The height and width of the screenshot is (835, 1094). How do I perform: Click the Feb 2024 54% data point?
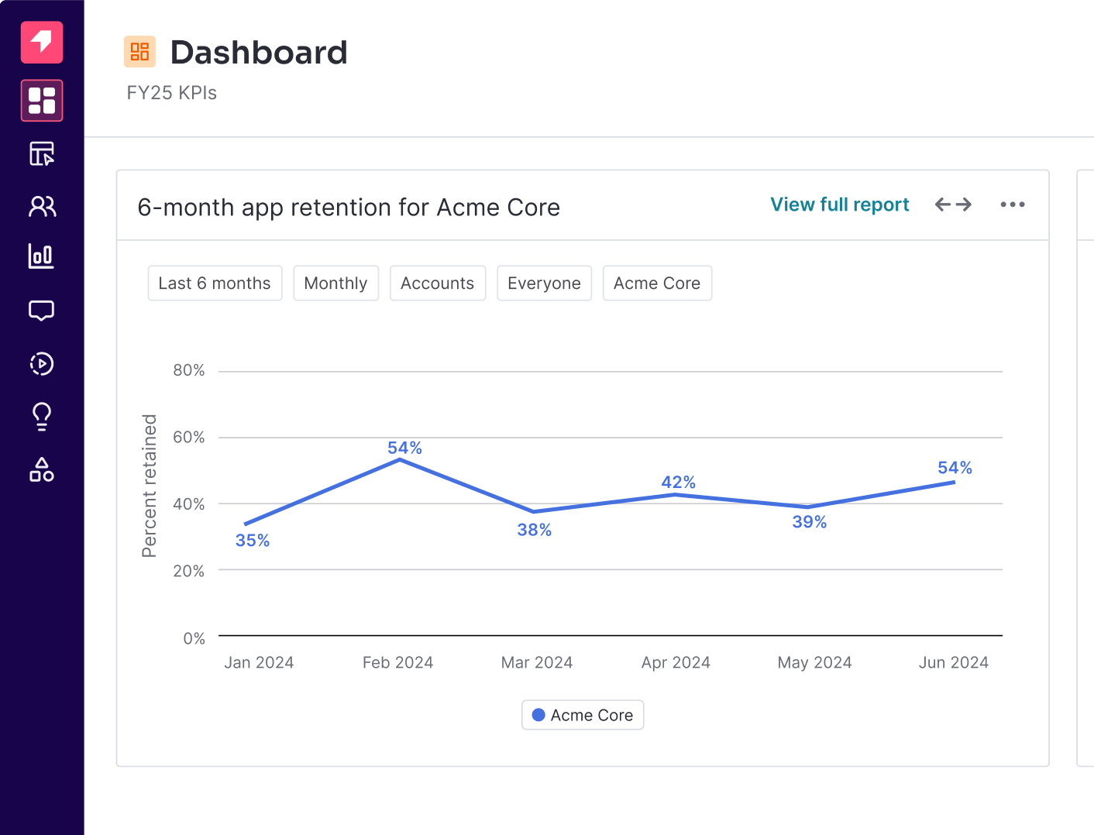pyautogui.click(x=400, y=460)
